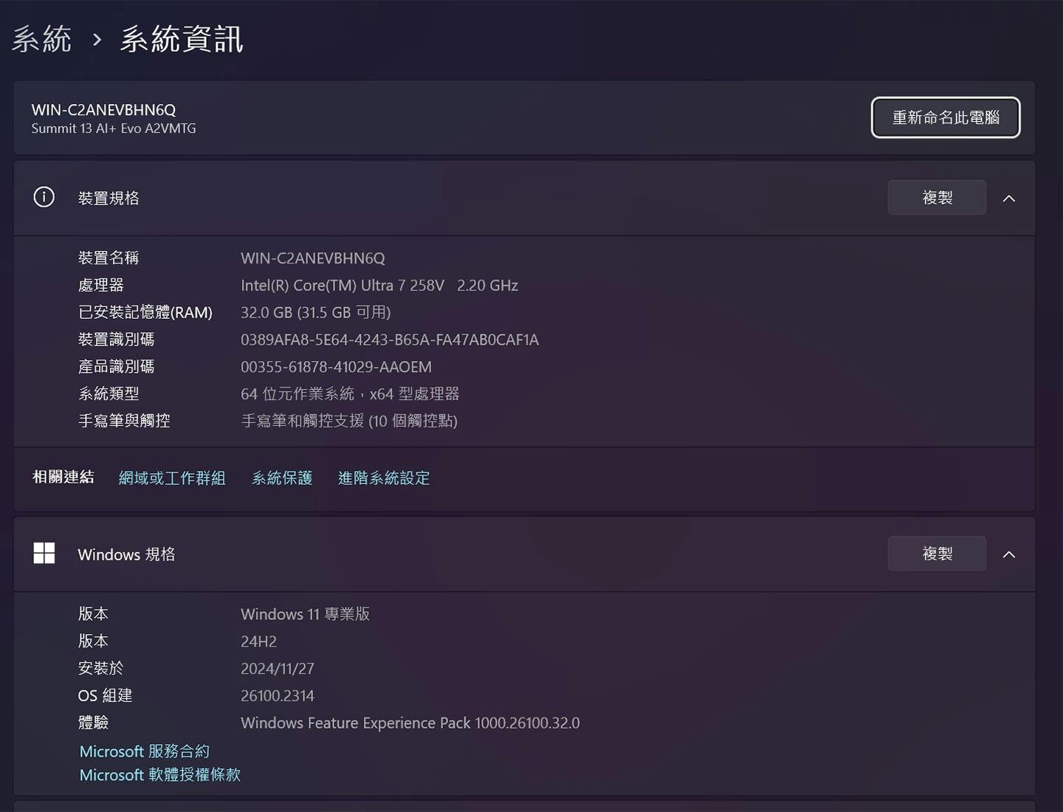Copy device specs with 裝置規格 複製 button
The image size is (1063, 812).
937,198
